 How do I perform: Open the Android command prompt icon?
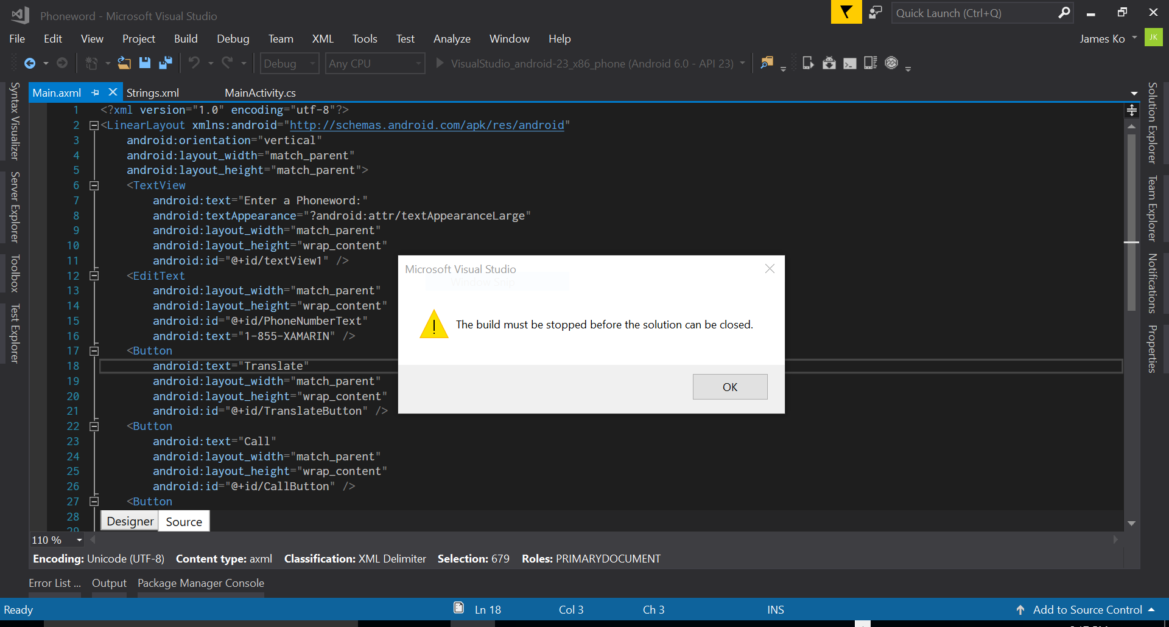[x=850, y=63]
